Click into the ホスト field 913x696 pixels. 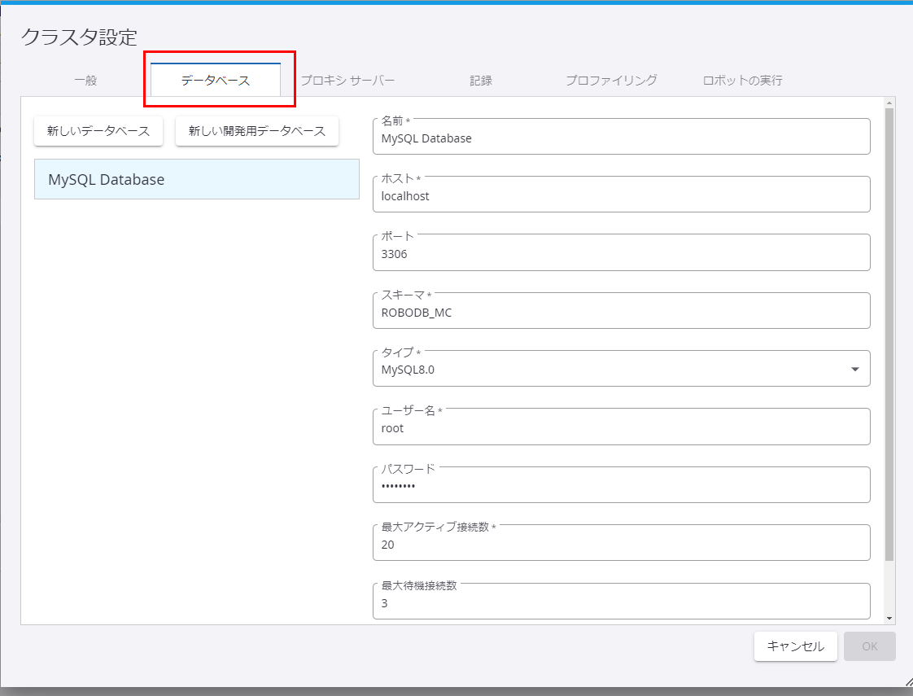[x=622, y=195]
